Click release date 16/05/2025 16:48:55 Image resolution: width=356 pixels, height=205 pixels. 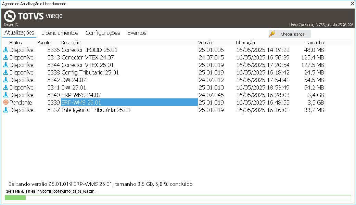coord(263,102)
